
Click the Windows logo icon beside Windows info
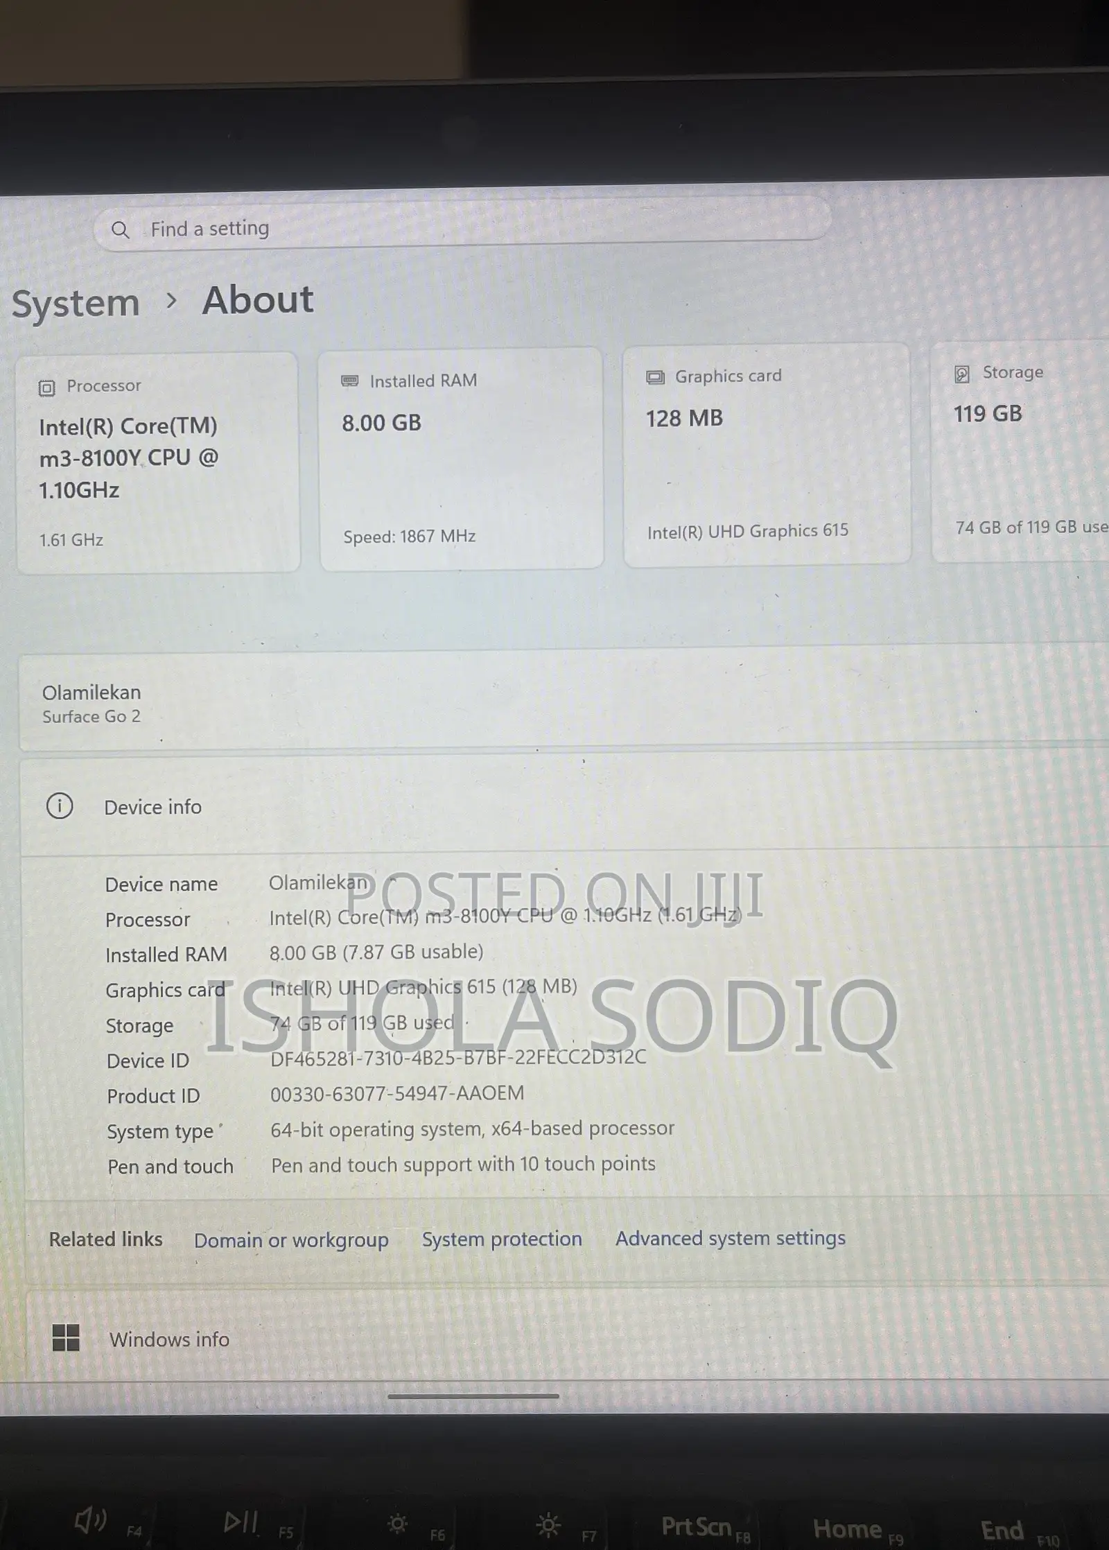pyautogui.click(x=66, y=1338)
